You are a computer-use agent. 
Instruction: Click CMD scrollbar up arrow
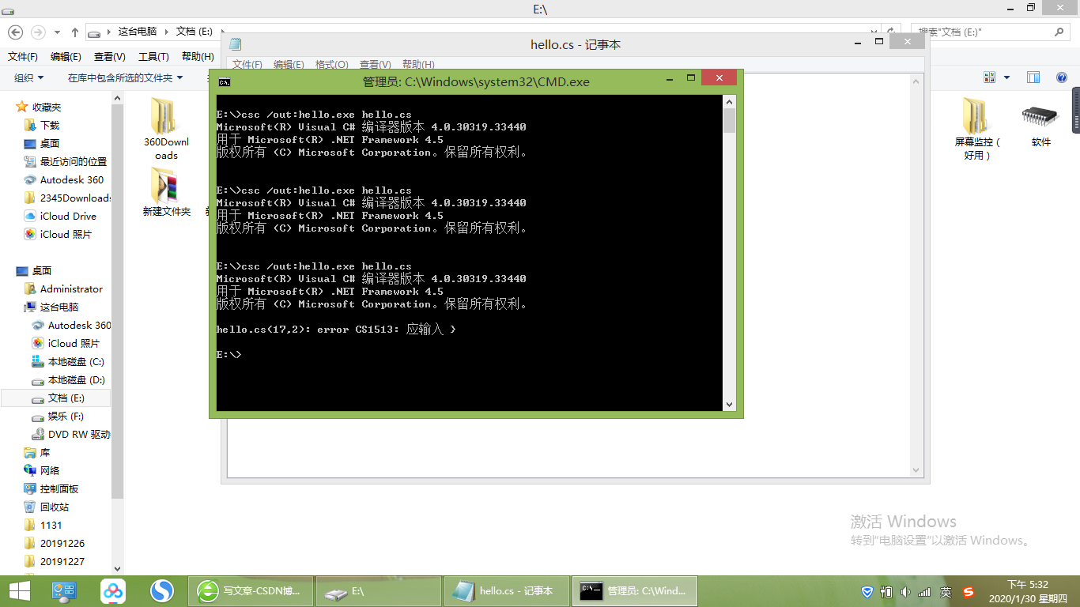pos(729,102)
